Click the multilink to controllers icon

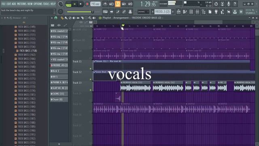click(124, 12)
